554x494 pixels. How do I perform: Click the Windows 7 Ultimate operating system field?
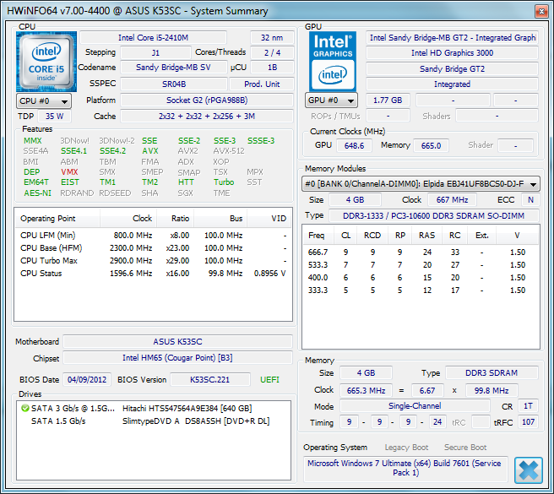point(405,468)
